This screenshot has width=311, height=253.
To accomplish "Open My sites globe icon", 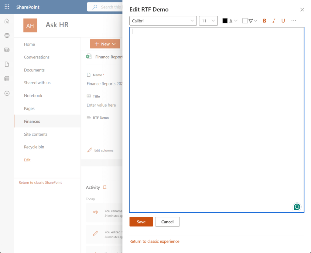I will point(7,35).
